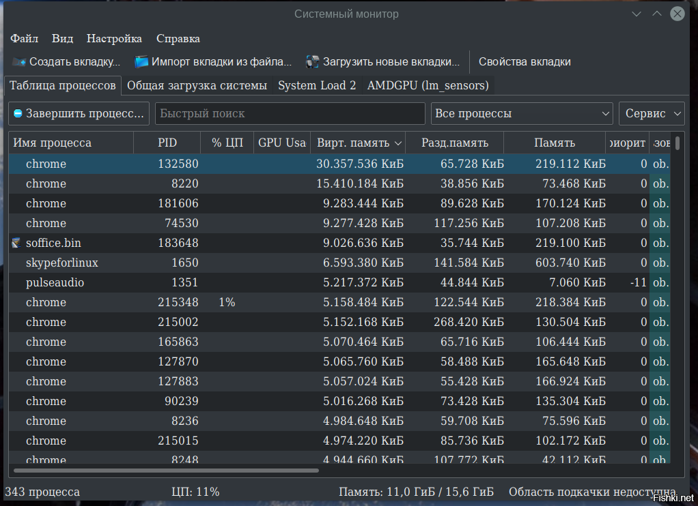This screenshot has width=698, height=506.
Task: Switch to AMDGPU (lm_sensors) tab
Action: [x=428, y=85]
